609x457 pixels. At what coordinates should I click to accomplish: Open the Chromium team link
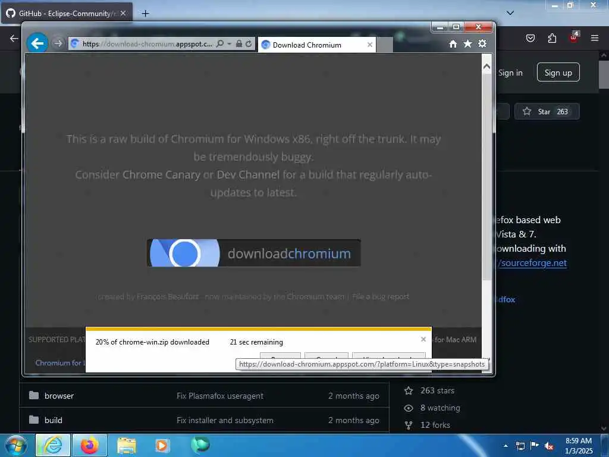(316, 296)
